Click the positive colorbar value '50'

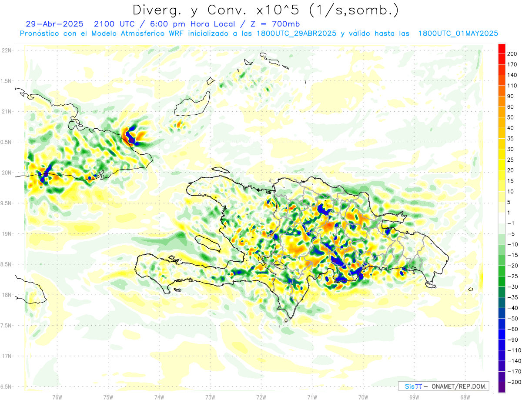512,117
